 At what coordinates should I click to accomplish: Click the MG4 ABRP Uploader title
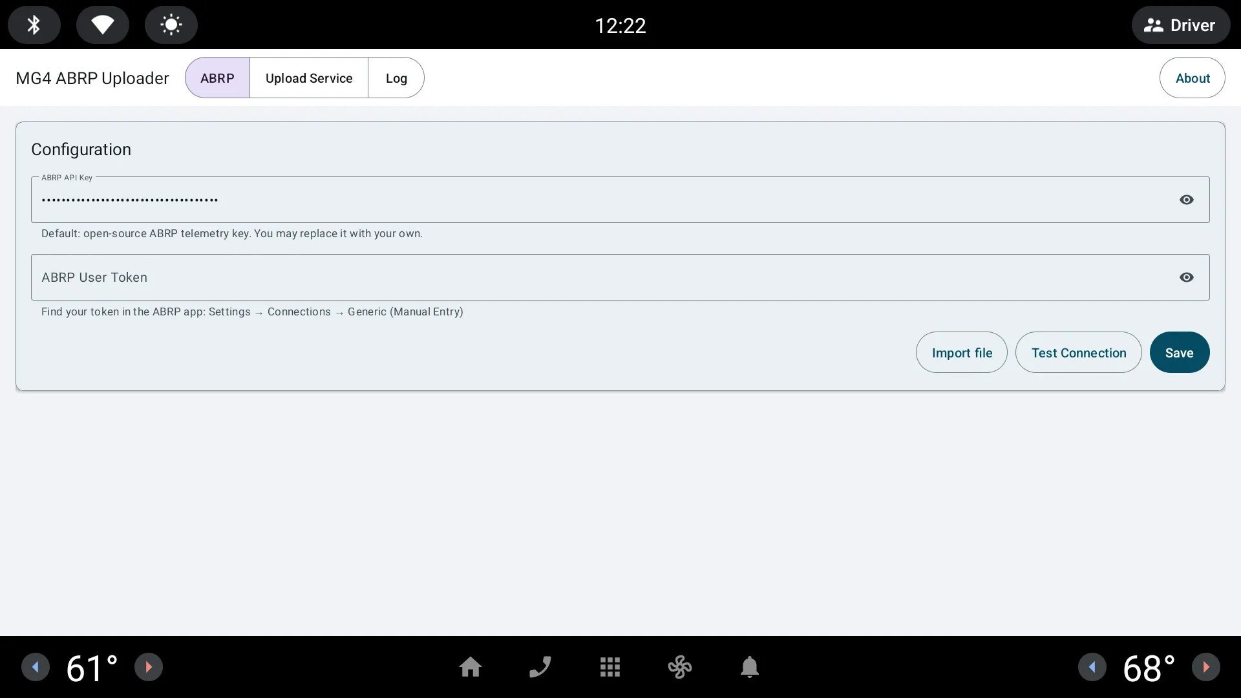[92, 78]
